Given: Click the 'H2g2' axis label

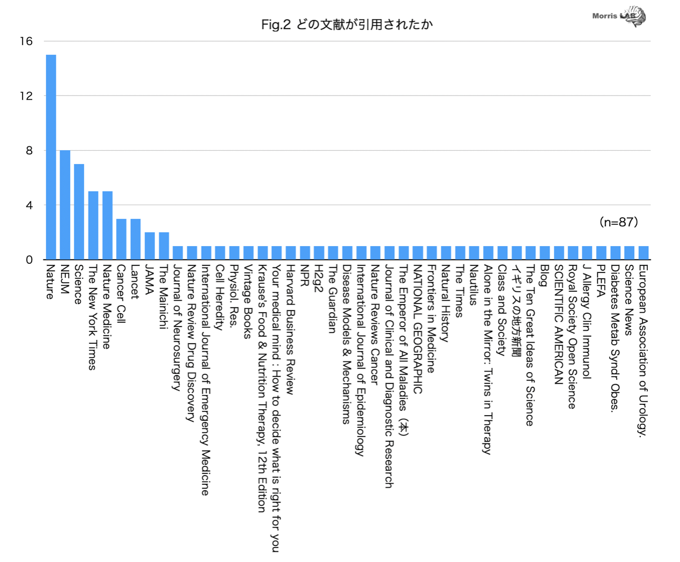Looking at the screenshot, I should click(x=318, y=278).
